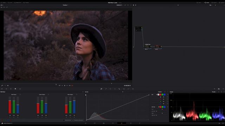The image size is (225, 126).
Task: Select the viewer color picker tool
Action: 2,85
